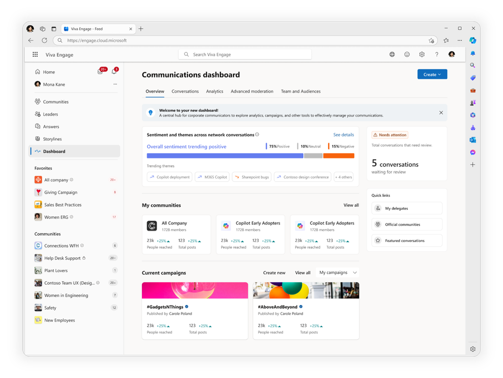Select Sharepoint bugs trending theme chip
The width and height of the screenshot is (503, 378).
[x=252, y=177]
